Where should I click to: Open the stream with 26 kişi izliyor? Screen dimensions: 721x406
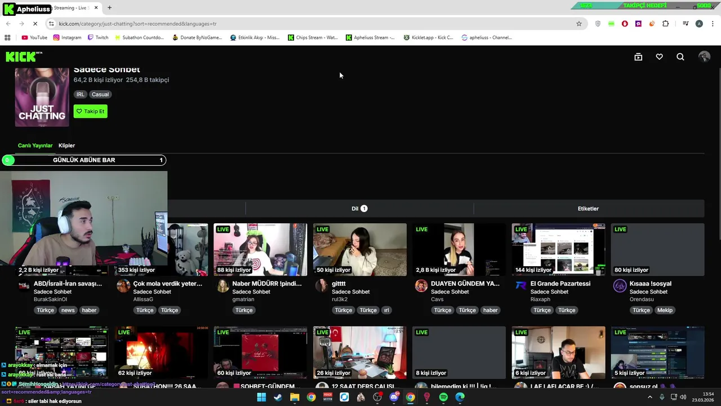coord(359,352)
